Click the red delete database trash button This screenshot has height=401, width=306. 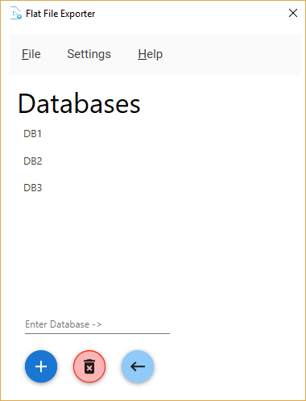89,366
